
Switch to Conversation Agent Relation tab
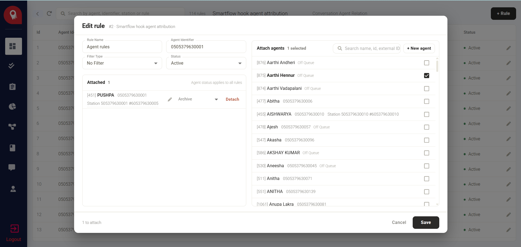tap(340, 13)
